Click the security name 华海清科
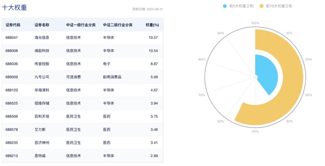 pos(42,90)
